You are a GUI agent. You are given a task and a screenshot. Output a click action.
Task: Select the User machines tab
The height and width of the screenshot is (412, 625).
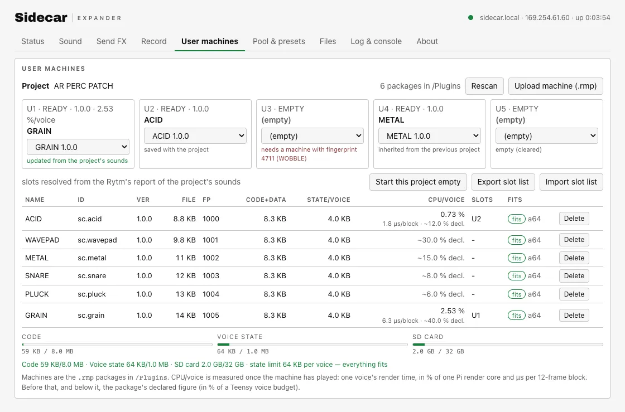210,41
